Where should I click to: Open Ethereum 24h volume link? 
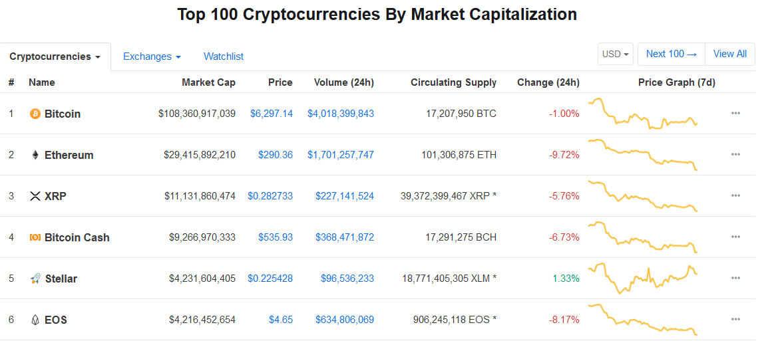(x=341, y=155)
